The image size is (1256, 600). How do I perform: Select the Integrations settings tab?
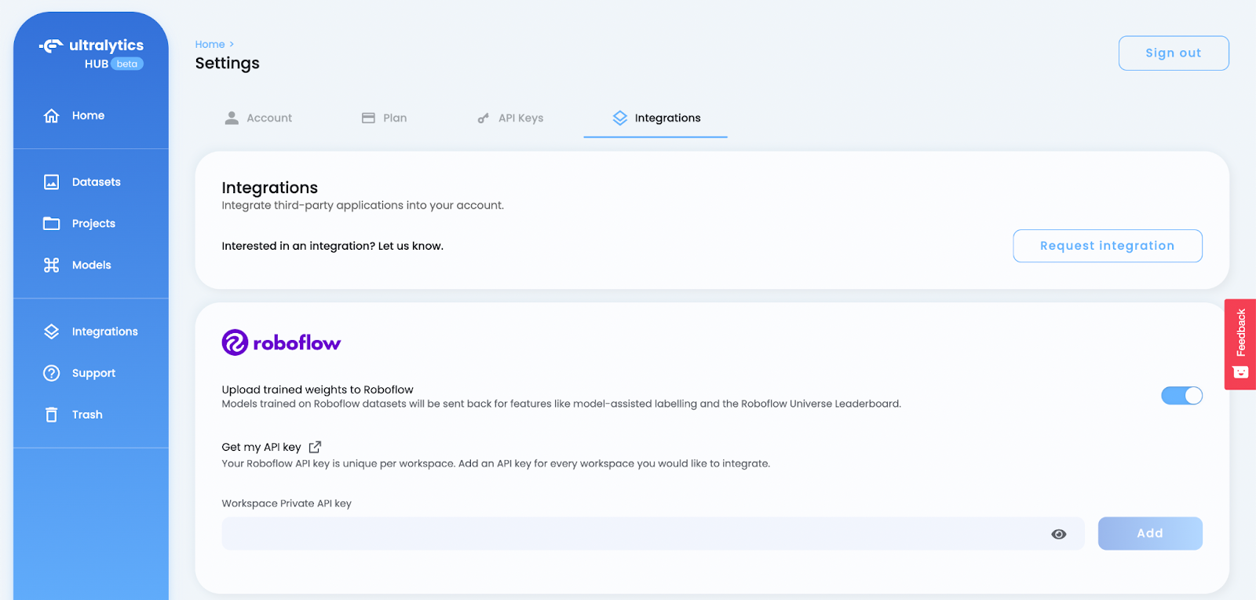655,118
